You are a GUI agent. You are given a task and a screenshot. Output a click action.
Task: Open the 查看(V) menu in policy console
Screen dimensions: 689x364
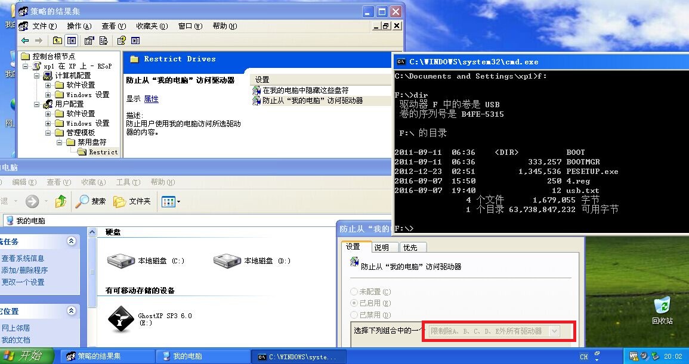[114, 26]
